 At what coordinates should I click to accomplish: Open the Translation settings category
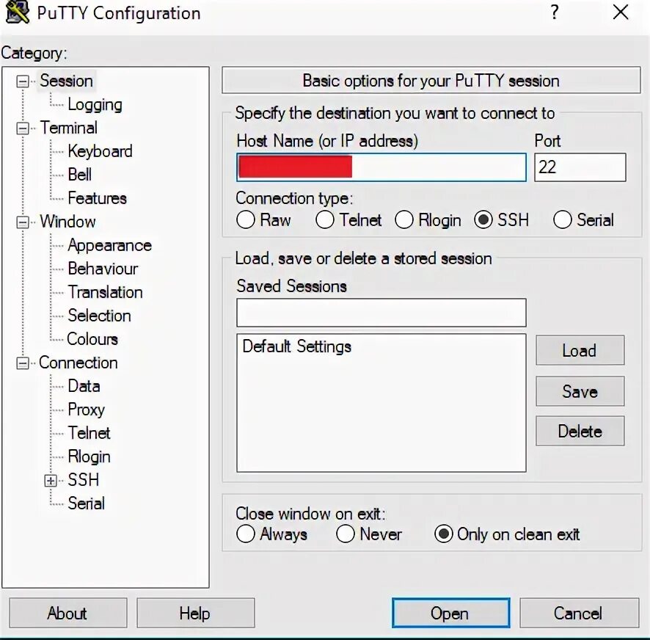pyautogui.click(x=106, y=292)
